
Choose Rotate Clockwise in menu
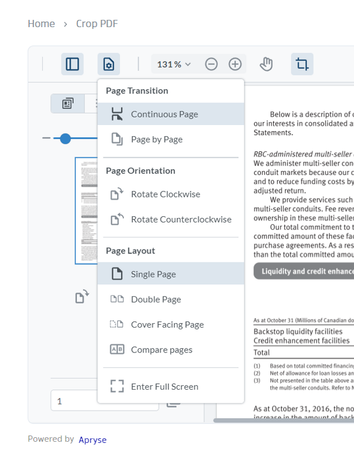tap(171, 194)
